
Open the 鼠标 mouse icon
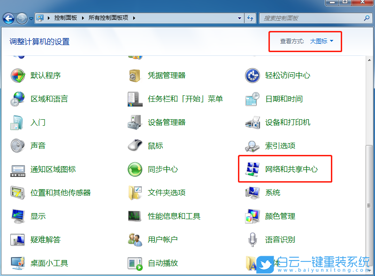[x=135, y=145]
